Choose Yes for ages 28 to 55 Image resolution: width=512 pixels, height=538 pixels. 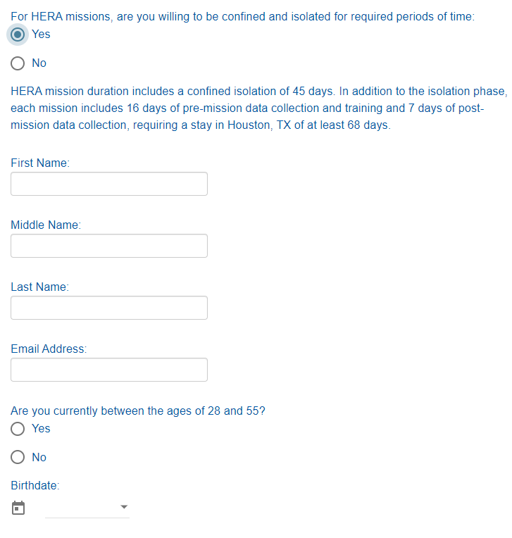(19, 429)
